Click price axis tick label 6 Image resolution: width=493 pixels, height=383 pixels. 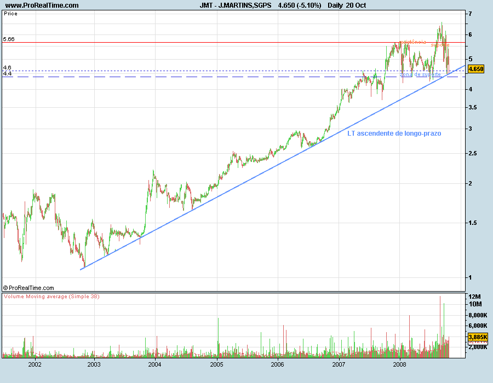coord(470,34)
